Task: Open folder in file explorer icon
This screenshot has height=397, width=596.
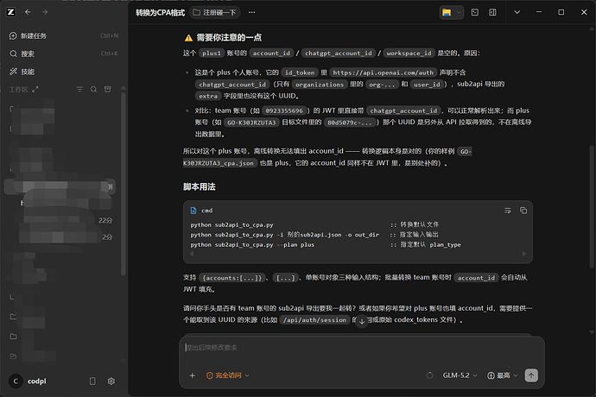Action: (447, 13)
